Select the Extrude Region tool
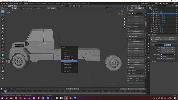This screenshot has height=100, width=178. click(3, 39)
